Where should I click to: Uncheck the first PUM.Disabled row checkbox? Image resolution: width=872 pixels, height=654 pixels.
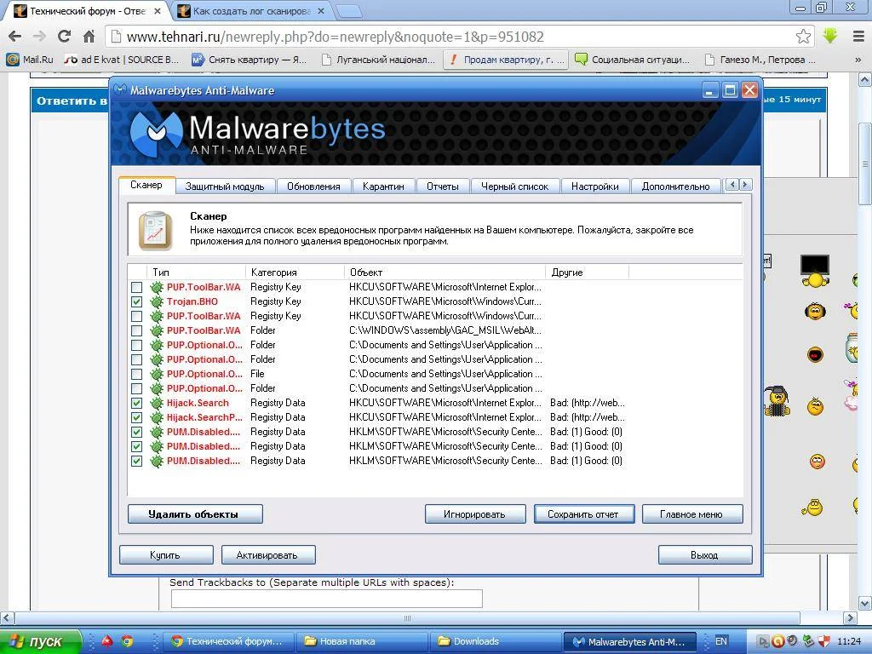[x=136, y=432]
